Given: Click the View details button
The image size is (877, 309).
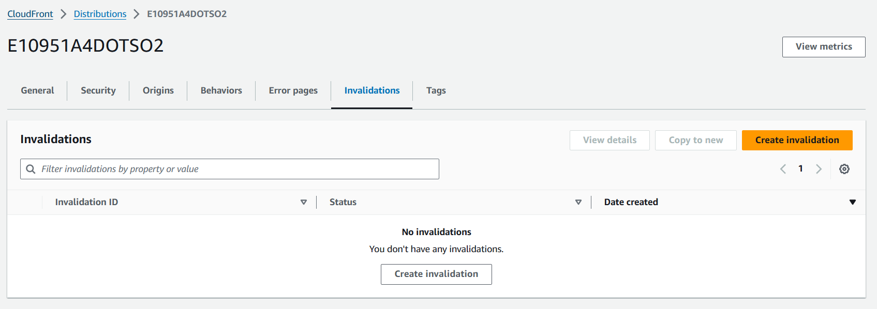Looking at the screenshot, I should pos(610,140).
